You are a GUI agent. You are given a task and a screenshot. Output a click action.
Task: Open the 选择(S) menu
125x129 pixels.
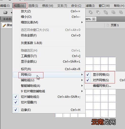(x=33, y=6)
